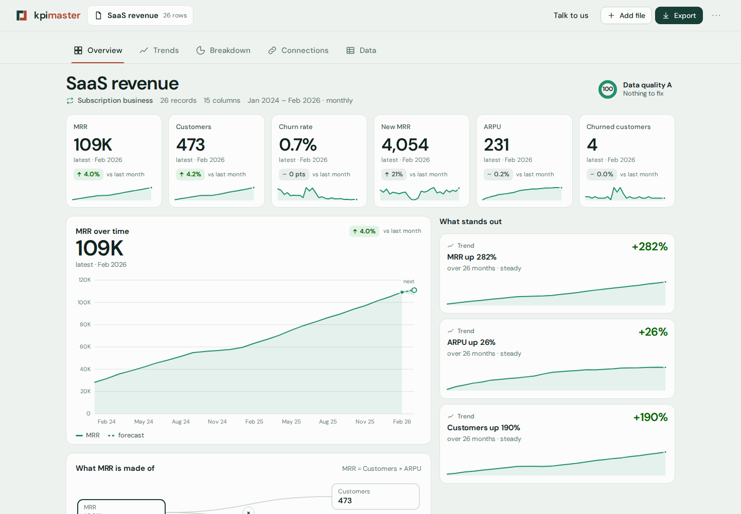The image size is (741, 514).
Task: Switch to the Trends tab
Action: (160, 50)
